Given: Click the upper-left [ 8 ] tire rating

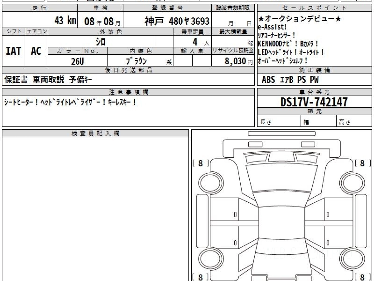Looking at the screenshot, I should [x=200, y=163].
